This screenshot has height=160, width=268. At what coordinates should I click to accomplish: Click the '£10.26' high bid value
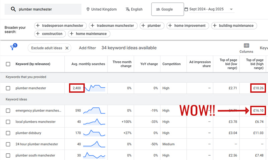258,88
